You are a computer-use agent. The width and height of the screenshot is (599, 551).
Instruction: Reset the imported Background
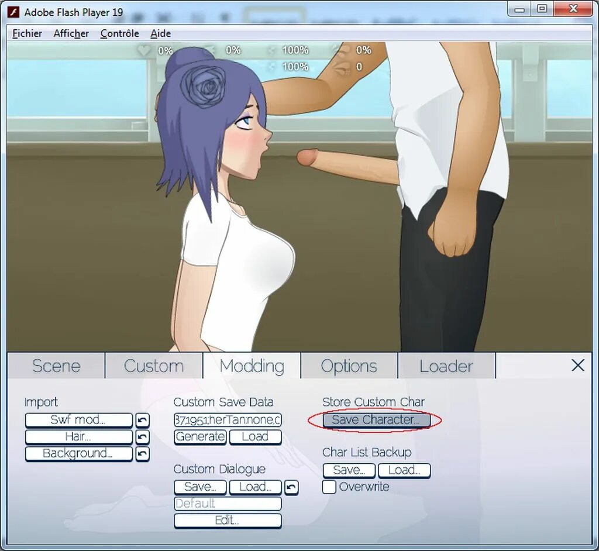pyautogui.click(x=143, y=454)
